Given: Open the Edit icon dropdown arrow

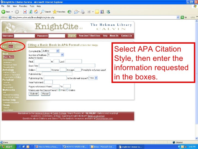Looking at the screenshot, I should [93, 12].
